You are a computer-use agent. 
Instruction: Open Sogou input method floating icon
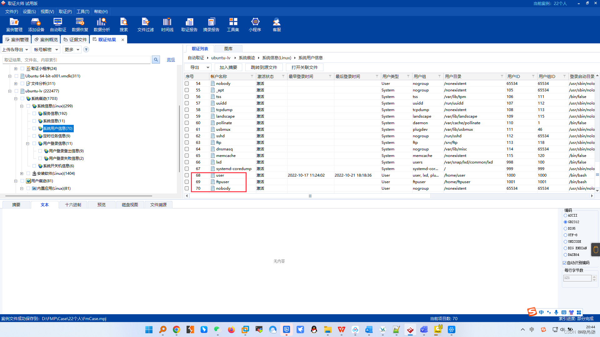tap(532, 312)
